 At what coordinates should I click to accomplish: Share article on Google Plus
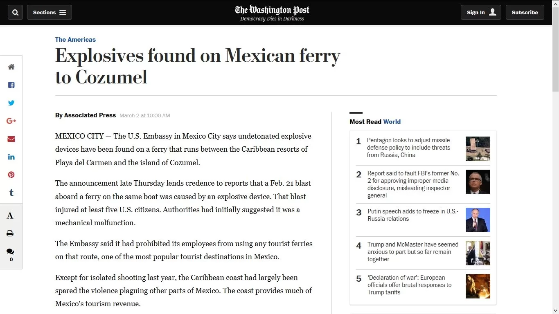[11, 121]
